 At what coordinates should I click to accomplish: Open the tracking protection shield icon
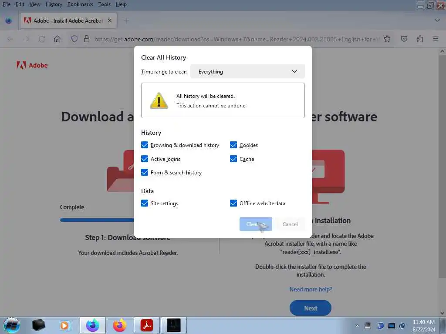(x=74, y=39)
